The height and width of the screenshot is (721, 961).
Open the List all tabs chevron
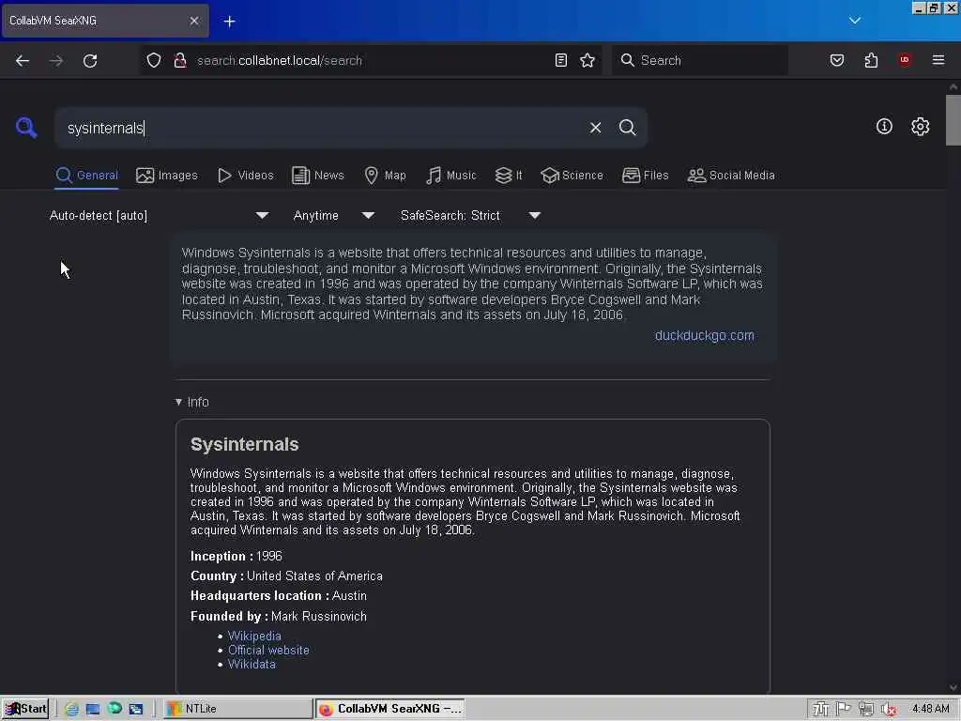(x=855, y=21)
